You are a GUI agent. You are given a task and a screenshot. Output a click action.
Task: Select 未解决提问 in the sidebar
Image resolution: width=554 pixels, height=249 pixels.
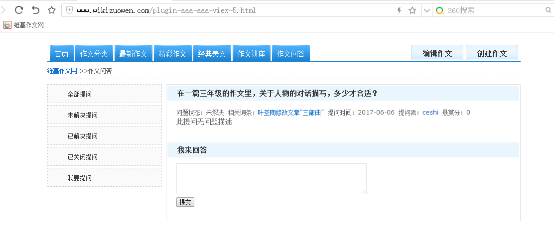105,115
